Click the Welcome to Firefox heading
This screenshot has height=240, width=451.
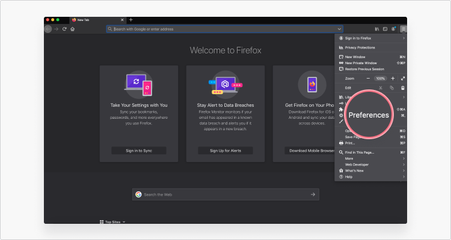tap(226, 50)
